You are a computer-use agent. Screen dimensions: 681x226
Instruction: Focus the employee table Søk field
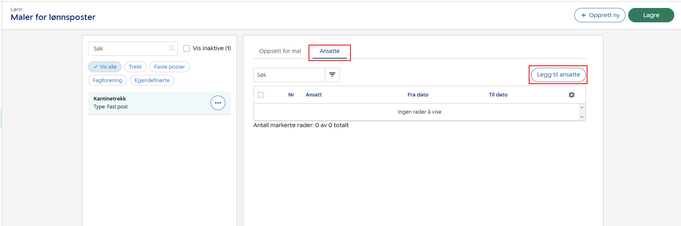coord(289,75)
